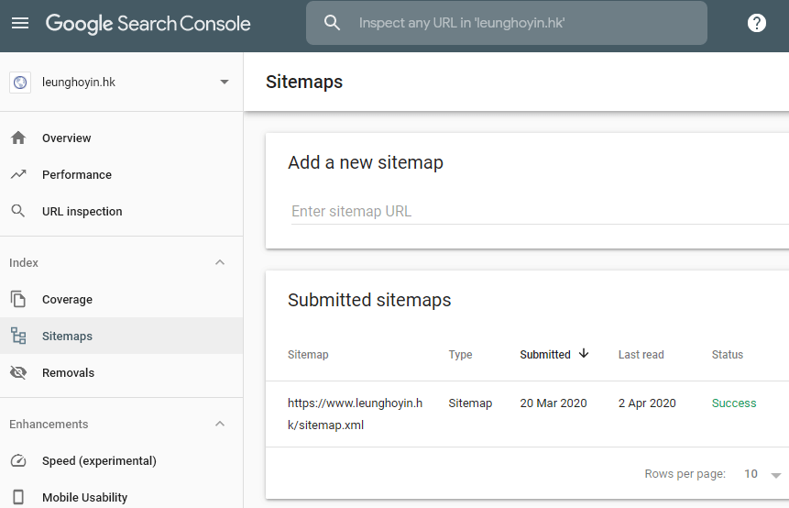Open the help question mark icon

pyautogui.click(x=756, y=23)
